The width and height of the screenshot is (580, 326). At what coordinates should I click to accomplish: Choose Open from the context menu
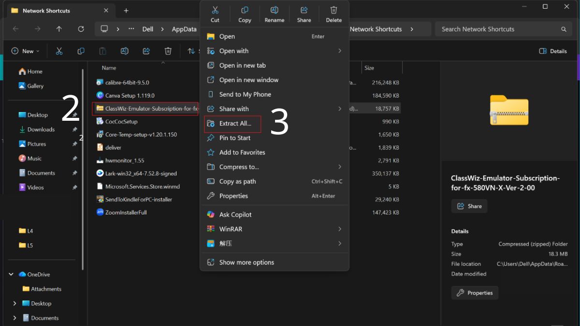[x=275, y=36]
